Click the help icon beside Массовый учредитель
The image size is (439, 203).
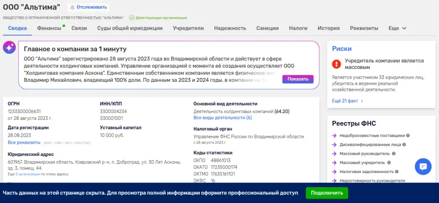coord(389,162)
